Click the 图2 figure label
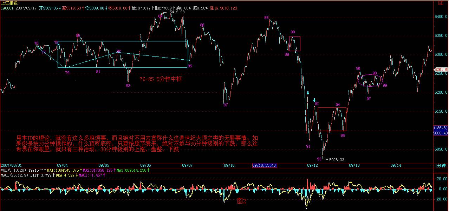This screenshot has width=449, height=212. coord(242,201)
